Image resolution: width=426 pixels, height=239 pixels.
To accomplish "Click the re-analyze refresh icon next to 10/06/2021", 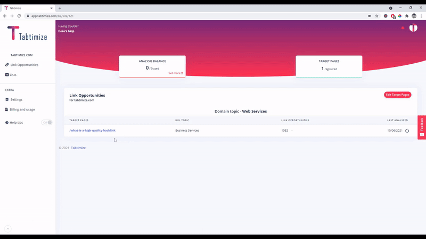I will pos(407,131).
